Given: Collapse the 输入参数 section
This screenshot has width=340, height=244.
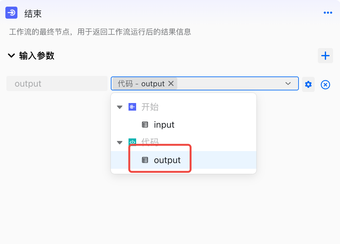Looking at the screenshot, I should [x=11, y=56].
